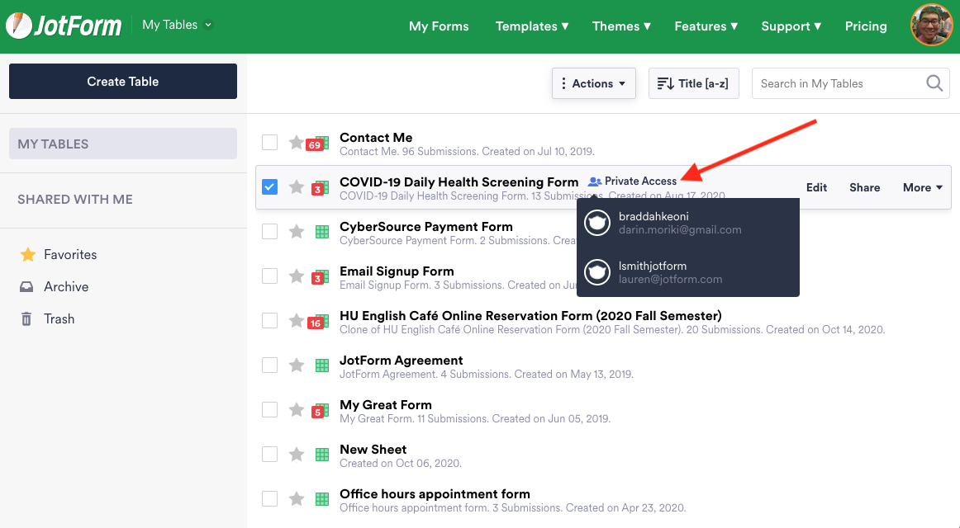Click New Sheet table icon

[x=322, y=455]
